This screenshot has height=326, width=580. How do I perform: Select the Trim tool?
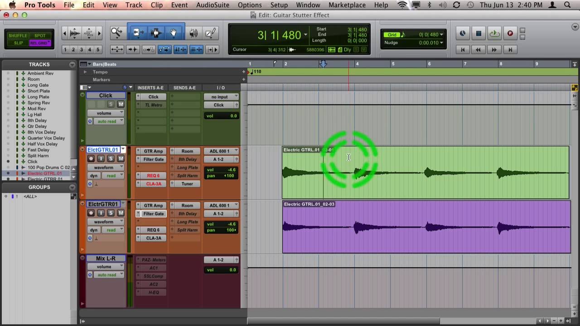coord(138,33)
